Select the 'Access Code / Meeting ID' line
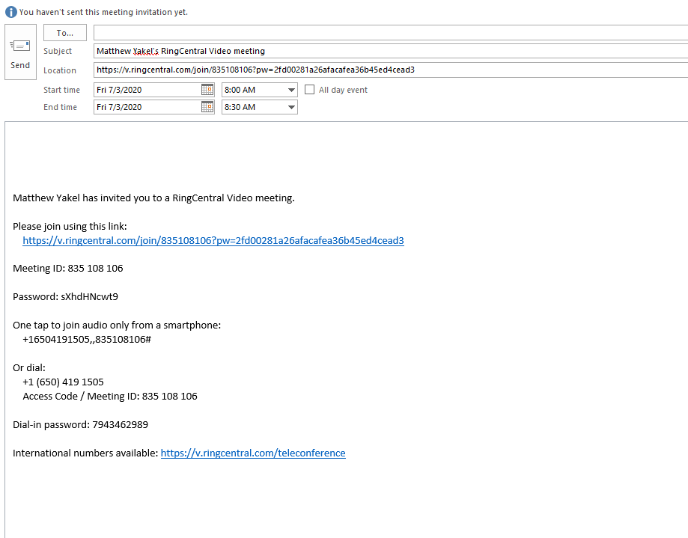 click(110, 397)
